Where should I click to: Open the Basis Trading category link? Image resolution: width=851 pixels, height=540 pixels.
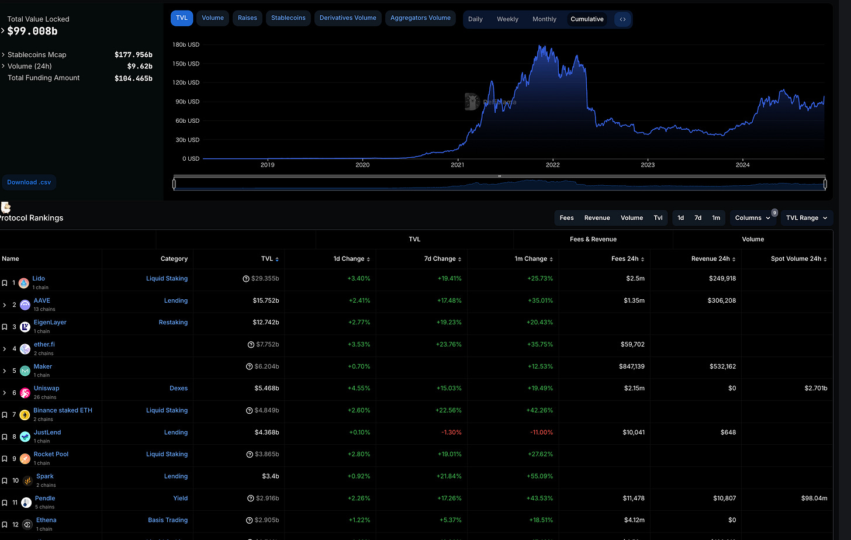click(168, 520)
